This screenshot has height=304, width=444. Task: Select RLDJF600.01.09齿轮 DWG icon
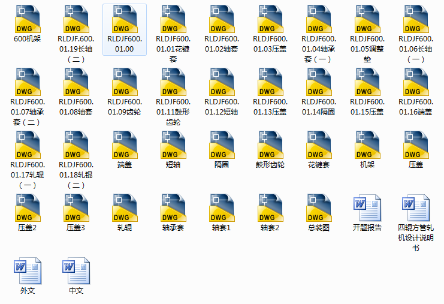click(125, 82)
